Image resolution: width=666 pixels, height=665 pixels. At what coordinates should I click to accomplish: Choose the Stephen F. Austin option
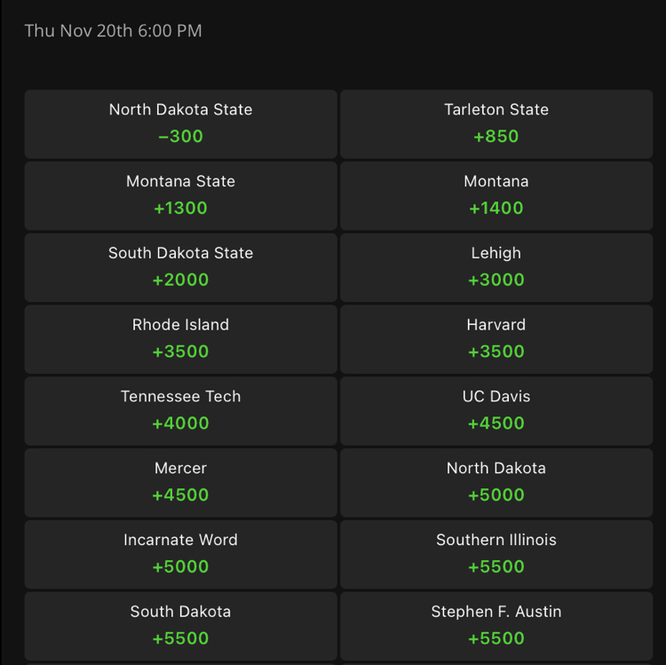click(496, 626)
